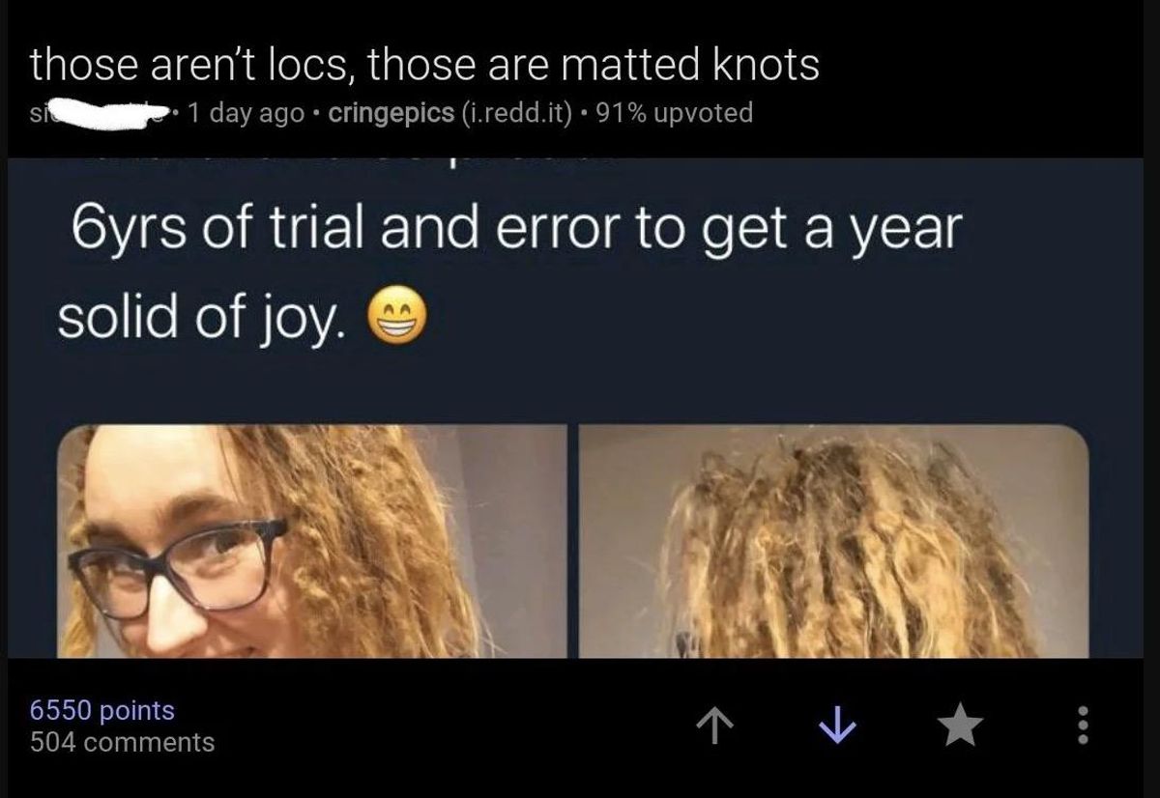Tap the '6yrs of trial and error' text line
Screen dimensions: 1160x798
coord(517,232)
